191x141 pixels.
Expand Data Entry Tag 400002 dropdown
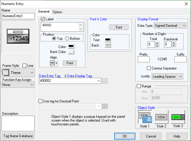pos(99,81)
